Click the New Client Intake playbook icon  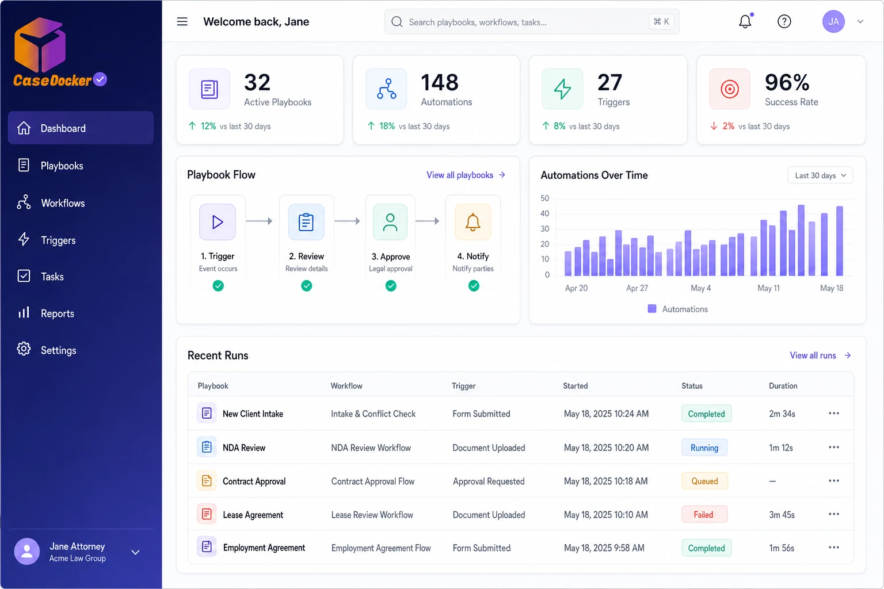coord(207,414)
